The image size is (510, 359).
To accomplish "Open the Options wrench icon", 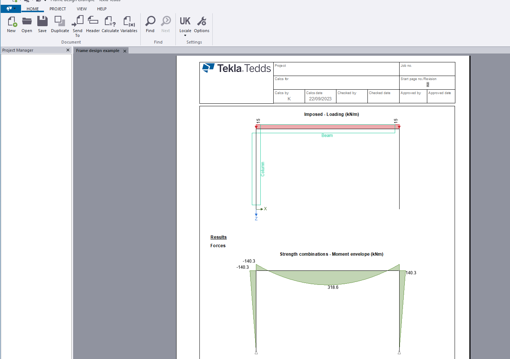I will (x=202, y=24).
